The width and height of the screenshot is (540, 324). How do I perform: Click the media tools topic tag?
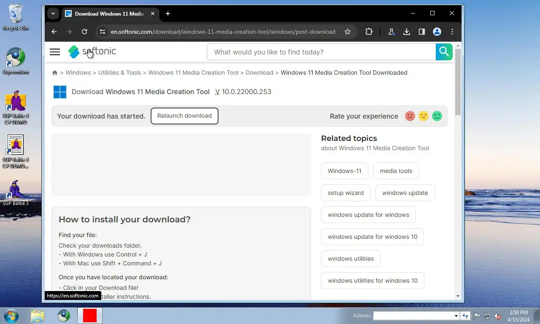(396, 171)
